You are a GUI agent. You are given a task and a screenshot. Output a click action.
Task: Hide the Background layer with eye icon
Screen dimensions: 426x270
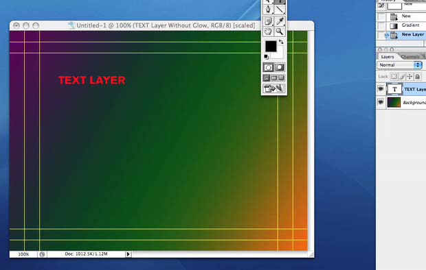[381, 102]
